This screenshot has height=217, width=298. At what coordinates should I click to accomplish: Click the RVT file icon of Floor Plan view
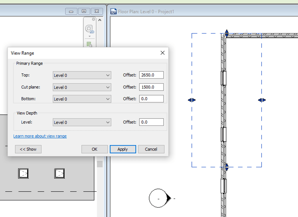coord(113,11)
